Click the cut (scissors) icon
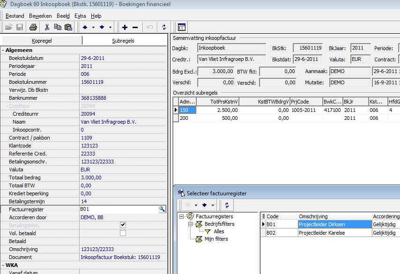 click(x=47, y=27)
